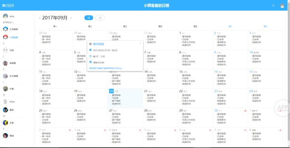This screenshot has width=290, height=148.
Task: Select date 17 in the Sunday column
Action: [x=251, y=71]
